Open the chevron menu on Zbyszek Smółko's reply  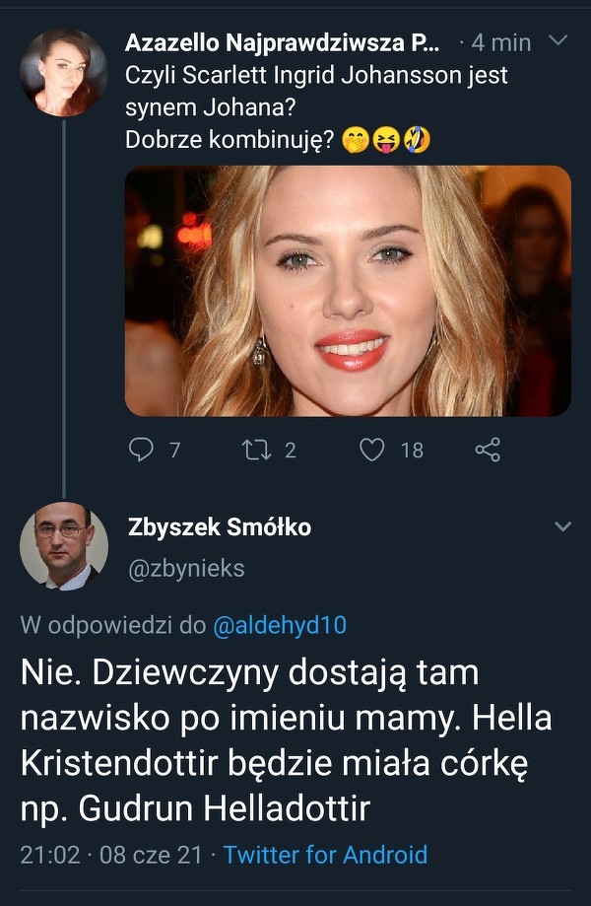coord(562,527)
